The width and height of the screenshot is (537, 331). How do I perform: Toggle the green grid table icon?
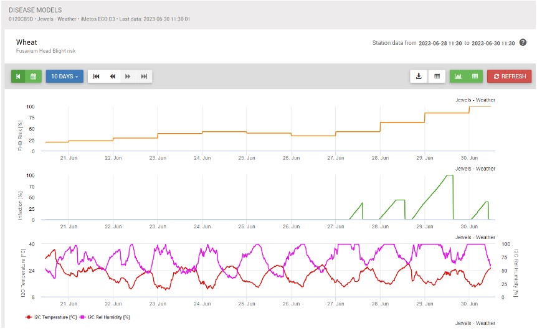tap(475, 77)
